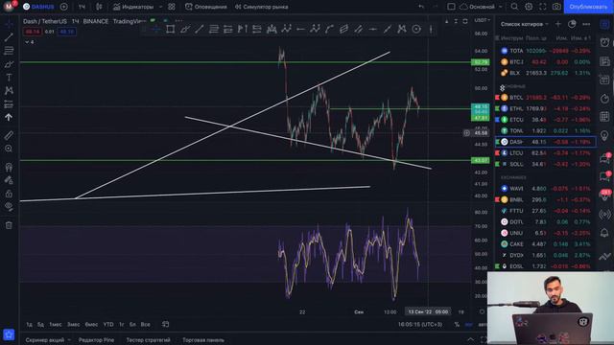Select the BNBL row in watchlist
614x345 pixels.
pyautogui.click(x=546, y=199)
